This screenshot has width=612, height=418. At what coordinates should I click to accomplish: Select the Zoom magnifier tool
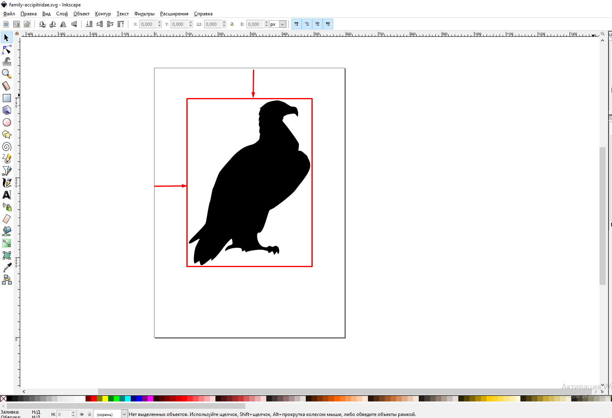pyautogui.click(x=6, y=74)
